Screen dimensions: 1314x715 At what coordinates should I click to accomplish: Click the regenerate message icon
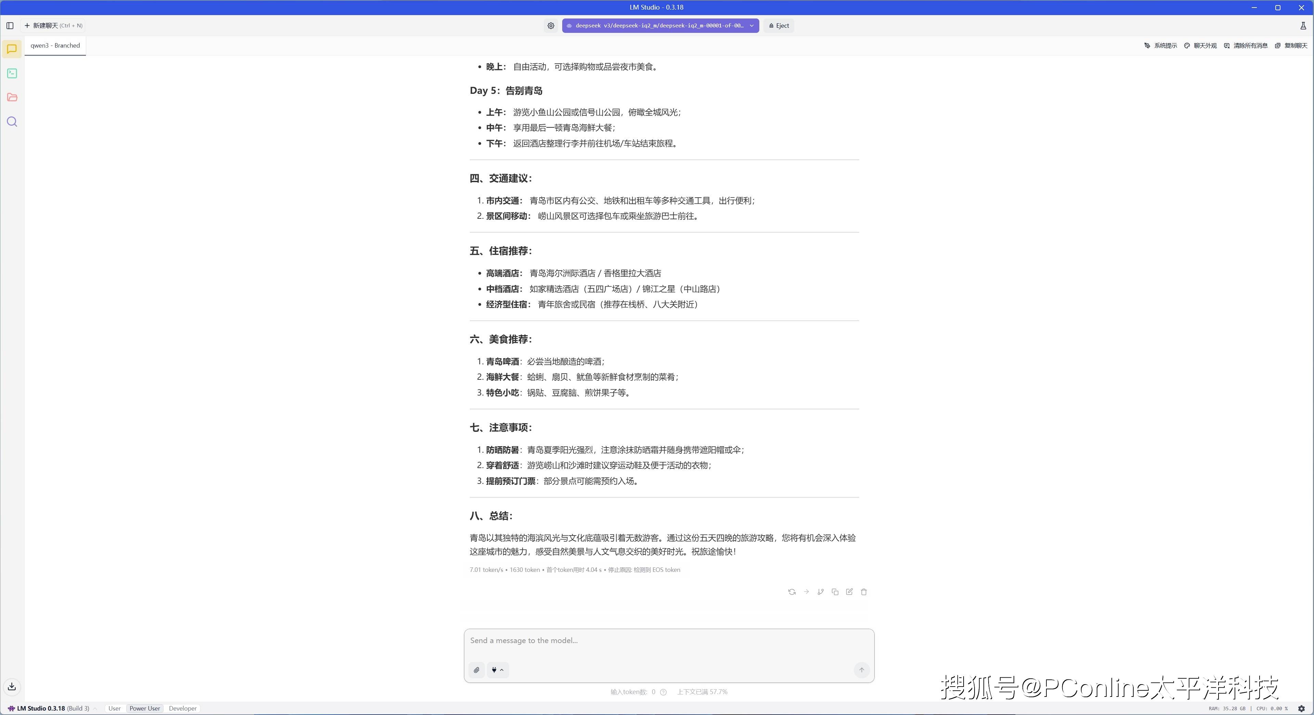point(792,592)
